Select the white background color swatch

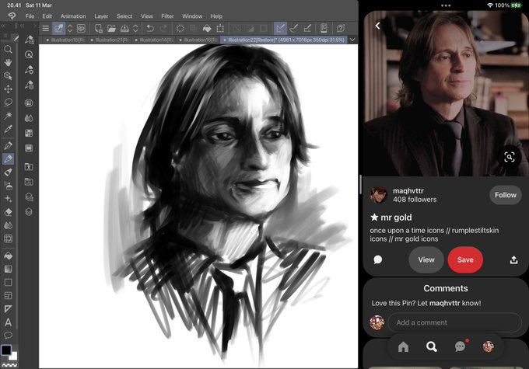(x=13, y=356)
